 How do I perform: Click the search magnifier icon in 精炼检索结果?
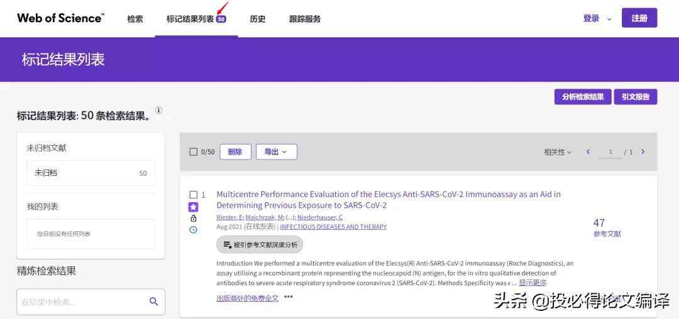[x=154, y=301]
